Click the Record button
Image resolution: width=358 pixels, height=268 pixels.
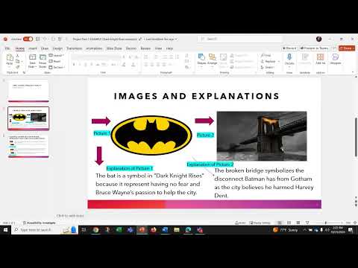289,48
